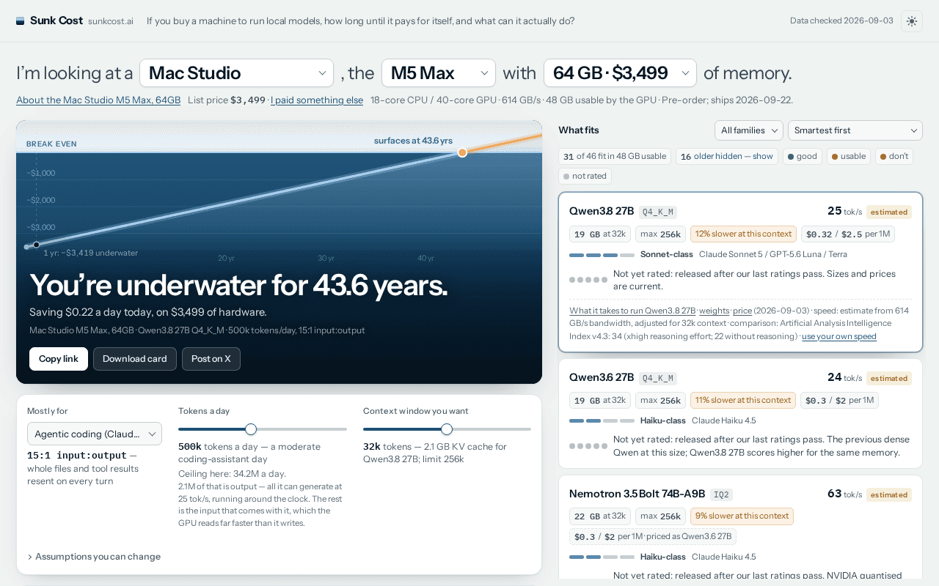939x586 pixels.
Task: Click the Copy link button
Action: (59, 359)
